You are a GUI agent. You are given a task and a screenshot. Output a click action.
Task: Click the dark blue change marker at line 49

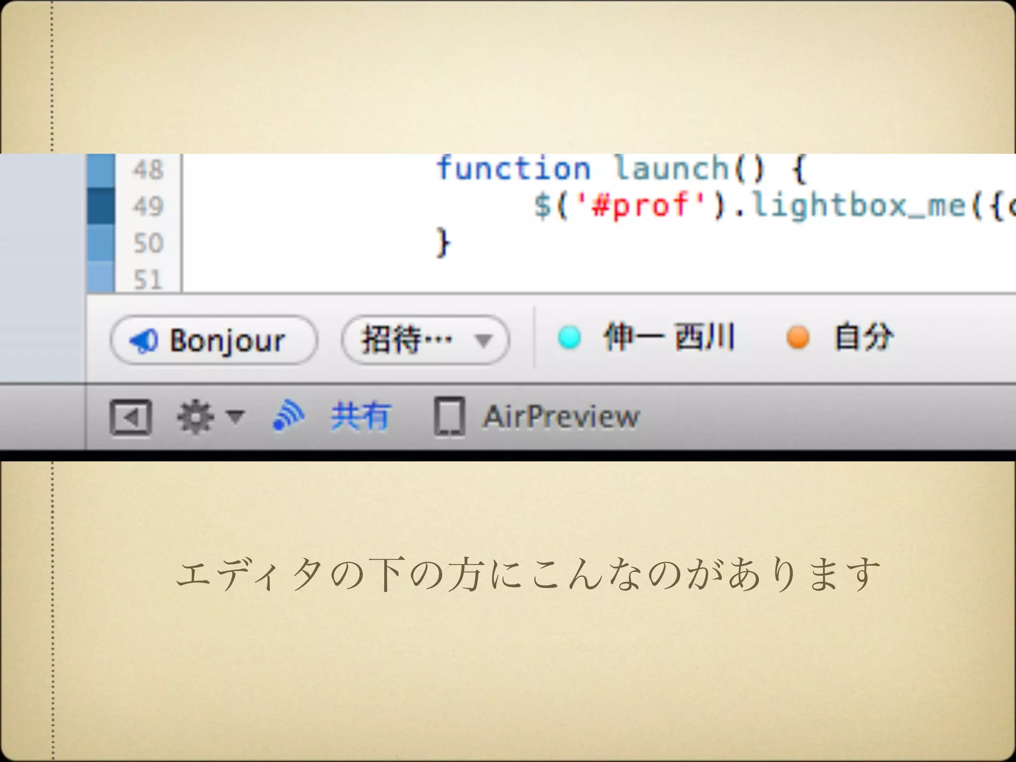click(101, 206)
